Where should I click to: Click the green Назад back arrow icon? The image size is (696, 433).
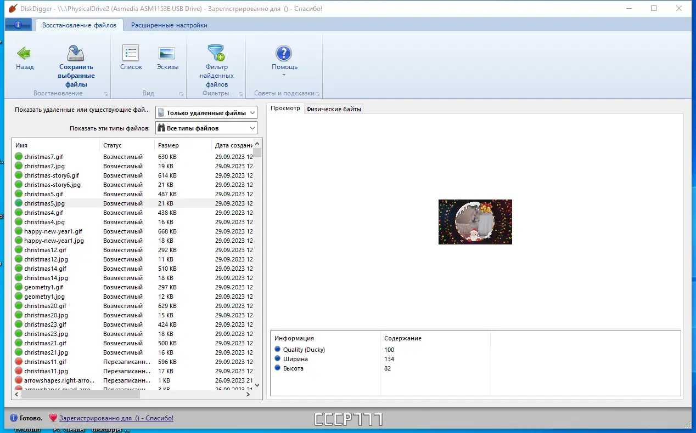click(24, 53)
